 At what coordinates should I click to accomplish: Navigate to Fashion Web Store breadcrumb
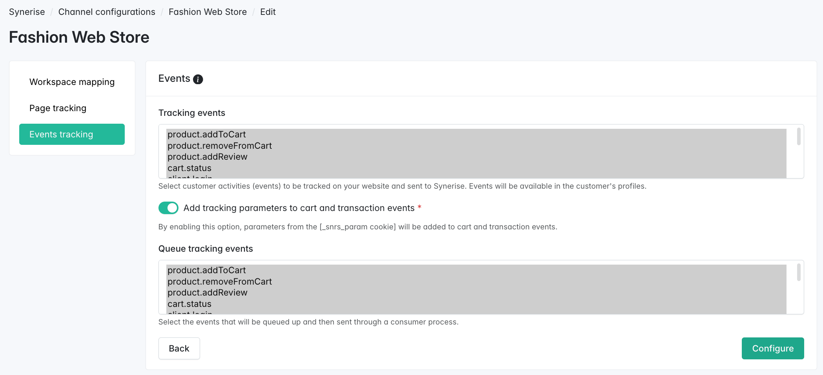point(208,12)
